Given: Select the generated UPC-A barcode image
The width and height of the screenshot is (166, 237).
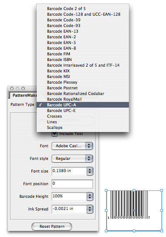Looking at the screenshot, I should tap(129, 205).
